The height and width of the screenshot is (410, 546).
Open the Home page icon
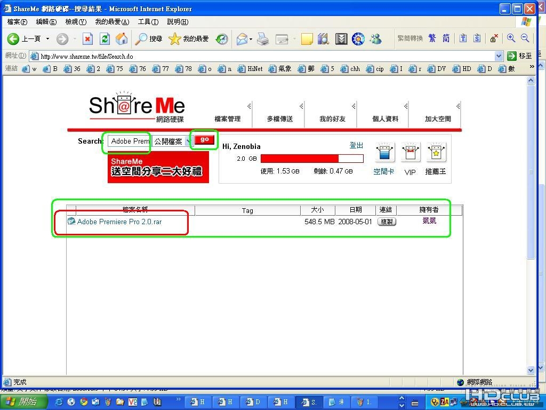[122, 38]
